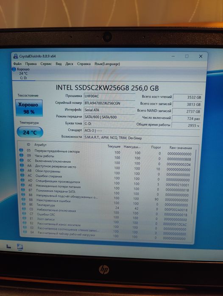The width and height of the screenshot is (223, 296).
Task: Click status icon of Небезопасные отключения row
Action: [x=24, y=209]
